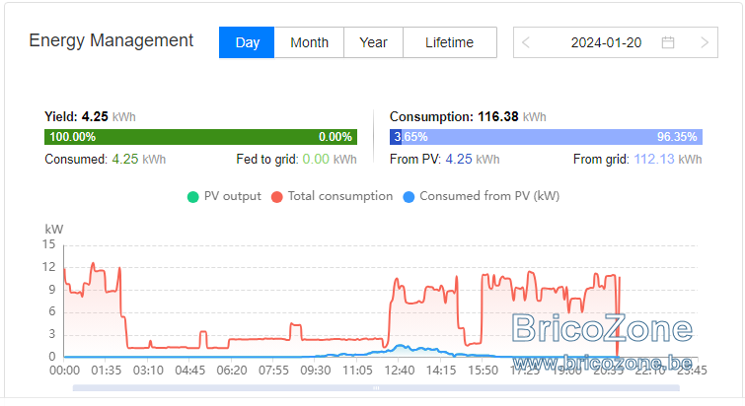Go to previous day arrow
This screenshot has height=406, width=745.
pyautogui.click(x=526, y=42)
